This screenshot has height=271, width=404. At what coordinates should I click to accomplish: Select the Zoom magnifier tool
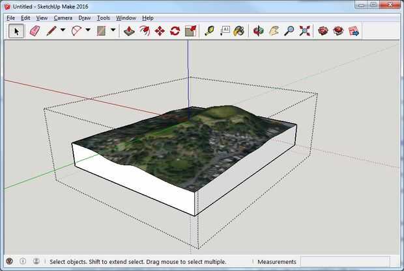[x=289, y=31]
